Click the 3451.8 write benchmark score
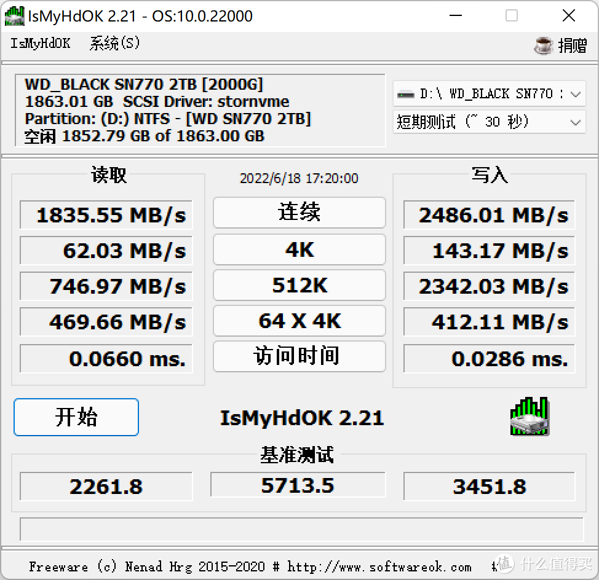Screen dimensions: 599x580 (489, 487)
